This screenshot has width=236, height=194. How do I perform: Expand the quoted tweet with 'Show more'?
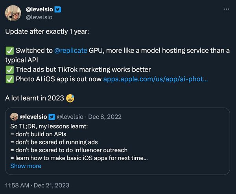(x=26, y=166)
